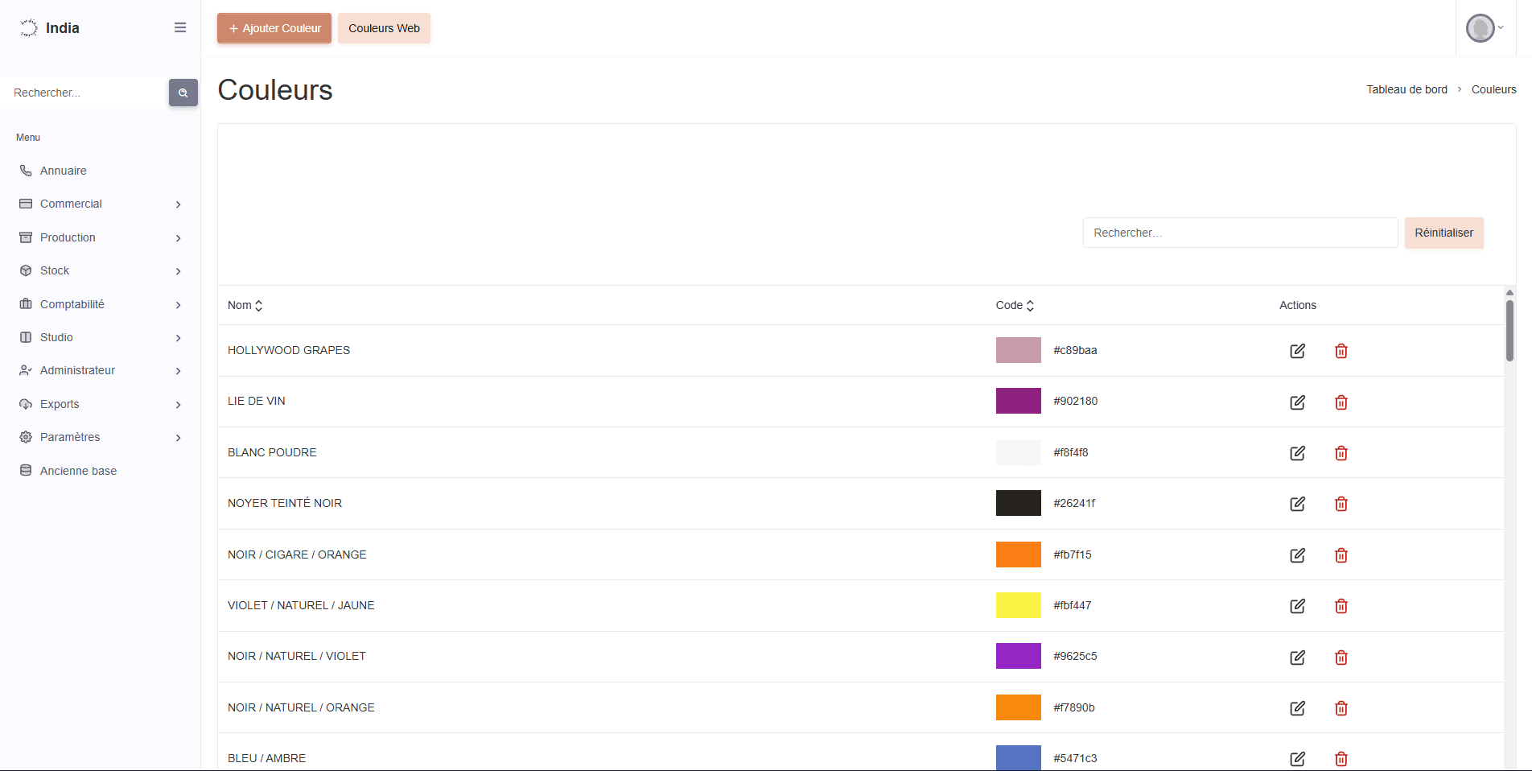
Task: Delete the BLEU / AMBRE color
Action: 1341,759
